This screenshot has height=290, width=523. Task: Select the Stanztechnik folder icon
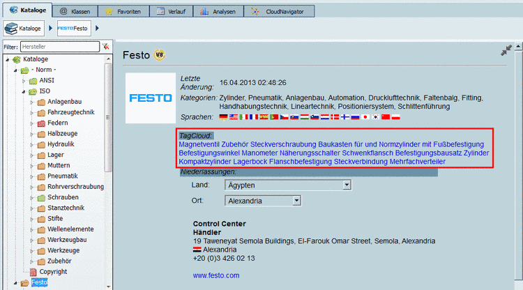pyautogui.click(x=41, y=208)
